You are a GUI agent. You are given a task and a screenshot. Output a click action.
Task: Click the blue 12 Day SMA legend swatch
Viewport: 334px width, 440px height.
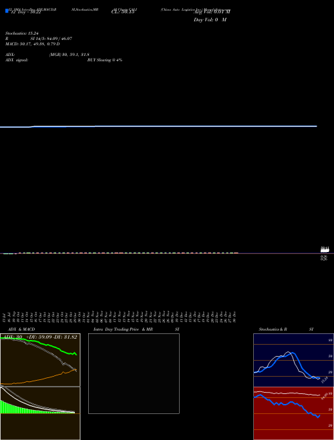(x=7, y=11)
